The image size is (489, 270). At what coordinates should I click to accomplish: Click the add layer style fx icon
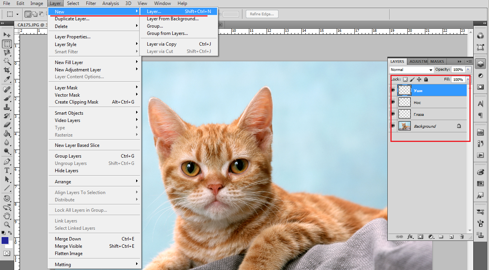coord(410,237)
